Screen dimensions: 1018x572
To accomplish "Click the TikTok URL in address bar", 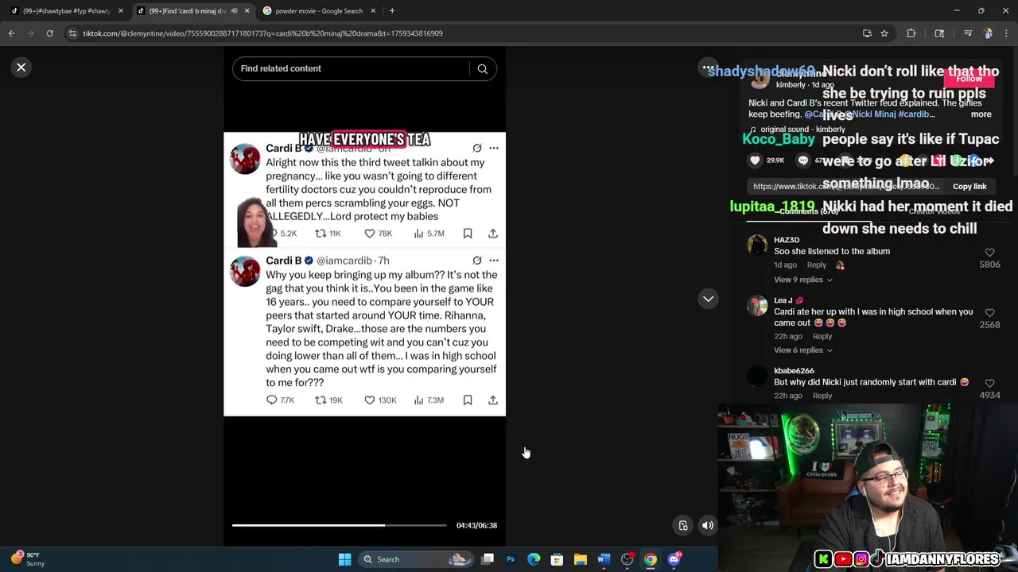I will pos(262,33).
